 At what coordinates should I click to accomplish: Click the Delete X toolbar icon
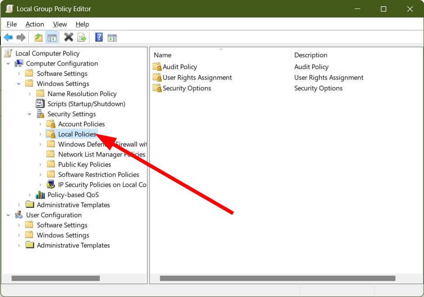pos(69,37)
